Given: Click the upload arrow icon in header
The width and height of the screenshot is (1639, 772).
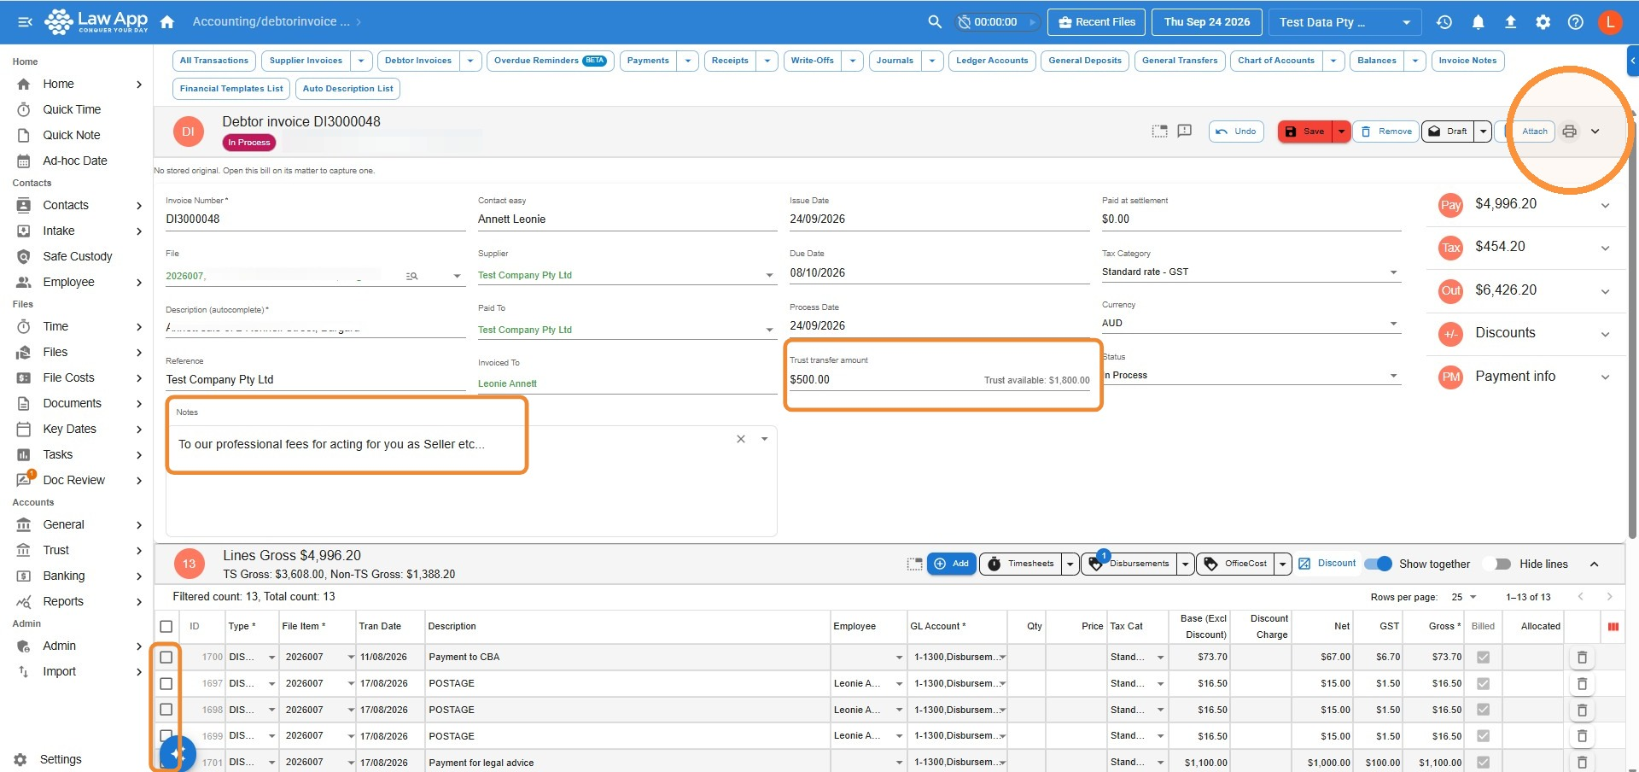Looking at the screenshot, I should [x=1510, y=22].
